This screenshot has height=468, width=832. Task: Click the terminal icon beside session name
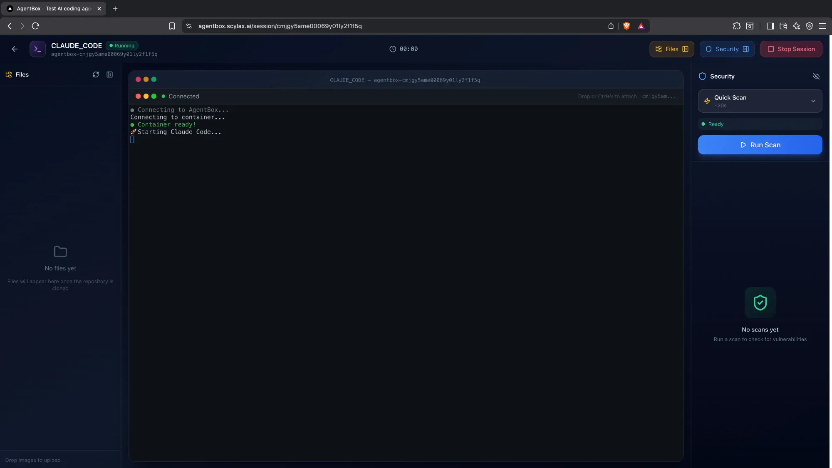pyautogui.click(x=37, y=49)
